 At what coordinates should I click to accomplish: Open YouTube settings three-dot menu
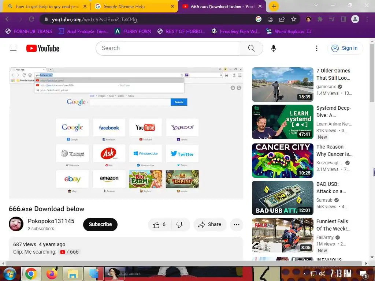pyautogui.click(x=317, y=48)
